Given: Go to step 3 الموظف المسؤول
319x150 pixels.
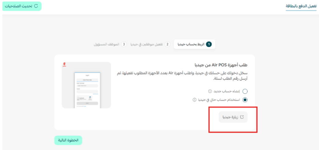Looking at the screenshot, I should (x=110, y=44).
